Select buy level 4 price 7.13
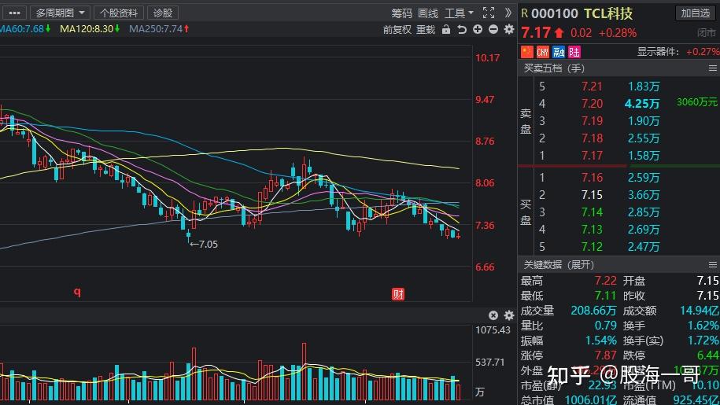 592,230
